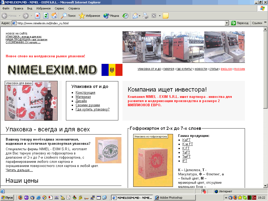Open the History (Журнал) icon
This screenshot has height=201, width=268.
pyautogui.click(x=125, y=16)
